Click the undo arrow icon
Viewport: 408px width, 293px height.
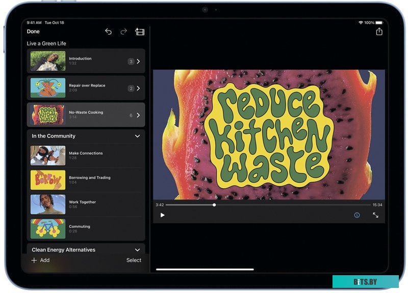108,32
